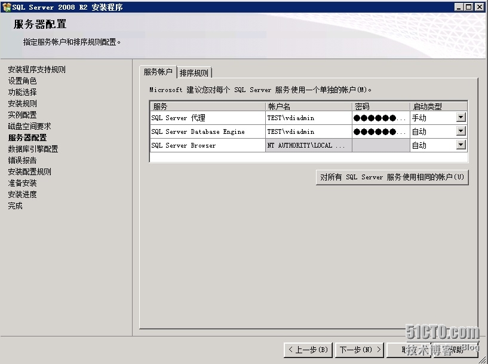
Task: Click 准备安装 step in sidebar
Action: [x=23, y=183]
